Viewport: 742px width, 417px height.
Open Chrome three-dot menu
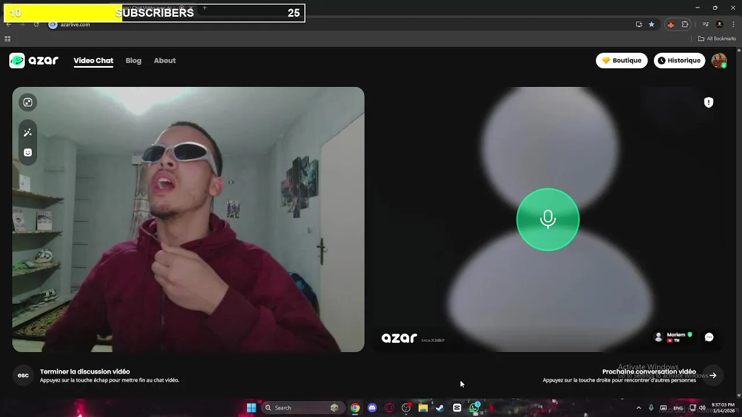[733, 24]
